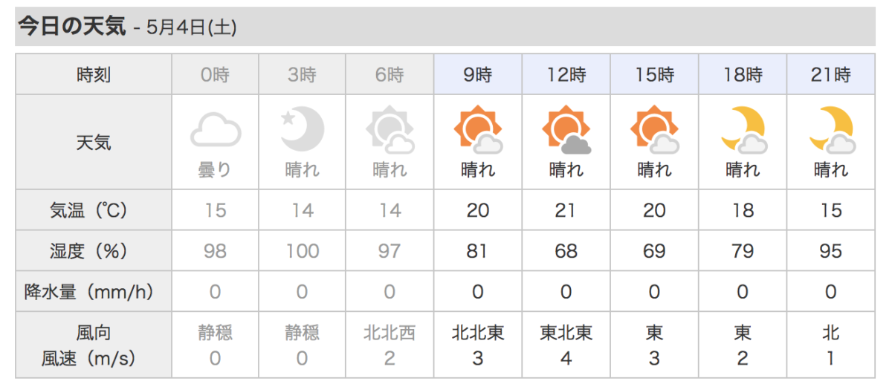This screenshot has width=892, height=384.
Task: Click the moon-cloud icon for 21時
Action: 831,129
